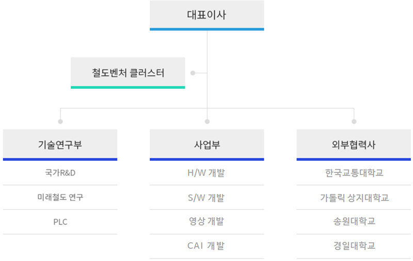This screenshot has width=413, height=261.
Task: Select the 외부협력사 header box
Action: pos(354,144)
